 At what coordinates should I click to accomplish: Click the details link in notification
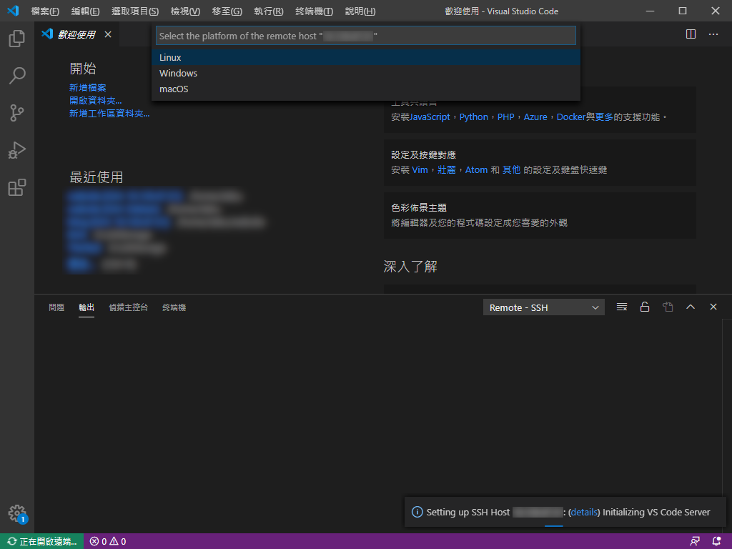point(585,512)
